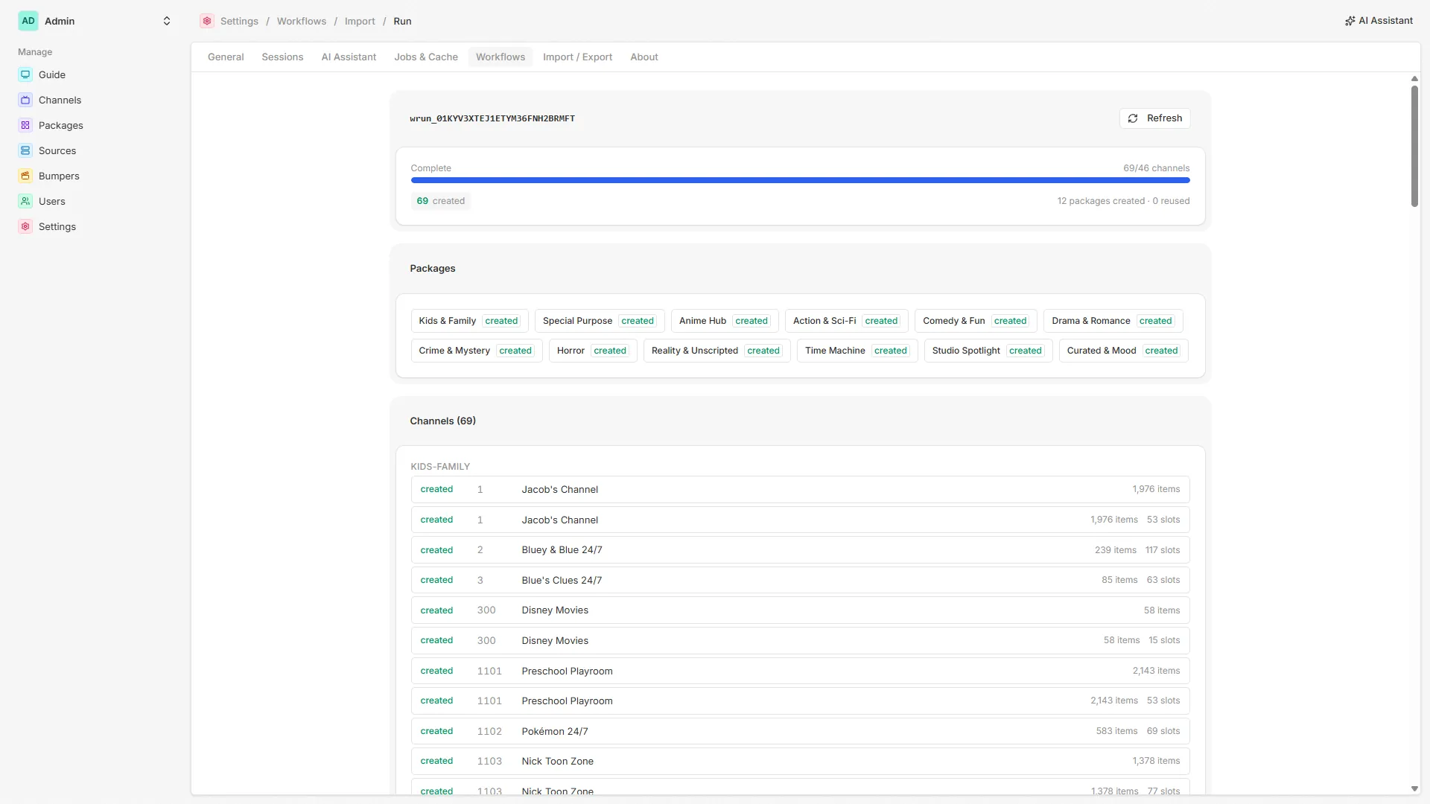Switch to the General tab
Screen dimensions: 1430x804
(226, 57)
